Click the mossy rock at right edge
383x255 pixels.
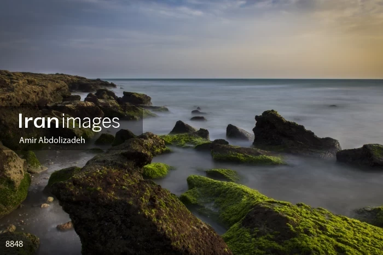361,156
